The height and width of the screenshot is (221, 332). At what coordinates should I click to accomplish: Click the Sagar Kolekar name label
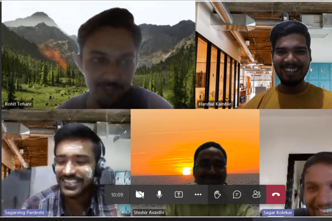(x=277, y=212)
